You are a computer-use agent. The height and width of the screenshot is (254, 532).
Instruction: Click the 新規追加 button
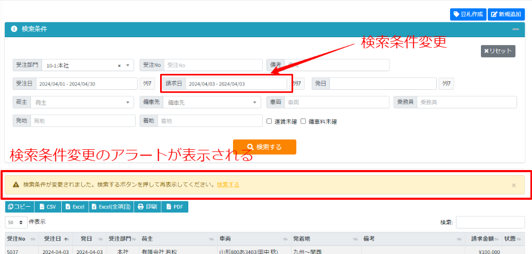pos(506,14)
